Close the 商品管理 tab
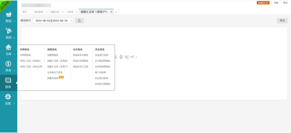This screenshot has height=133, width=291. [46, 12]
